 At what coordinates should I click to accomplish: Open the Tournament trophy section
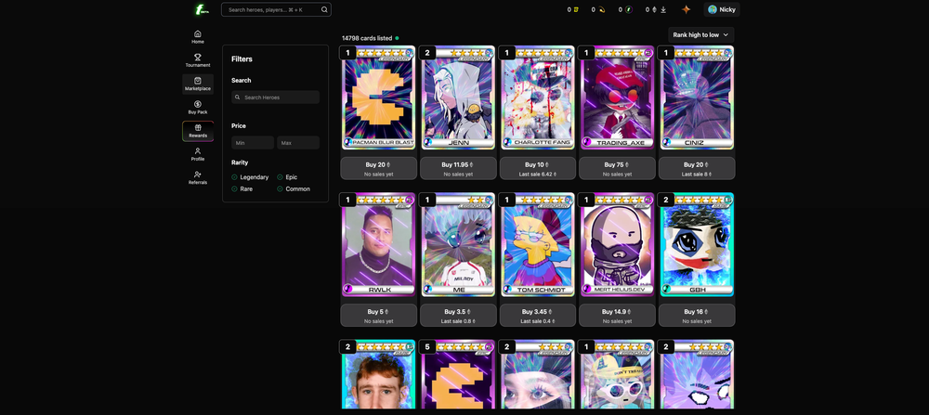(x=198, y=60)
